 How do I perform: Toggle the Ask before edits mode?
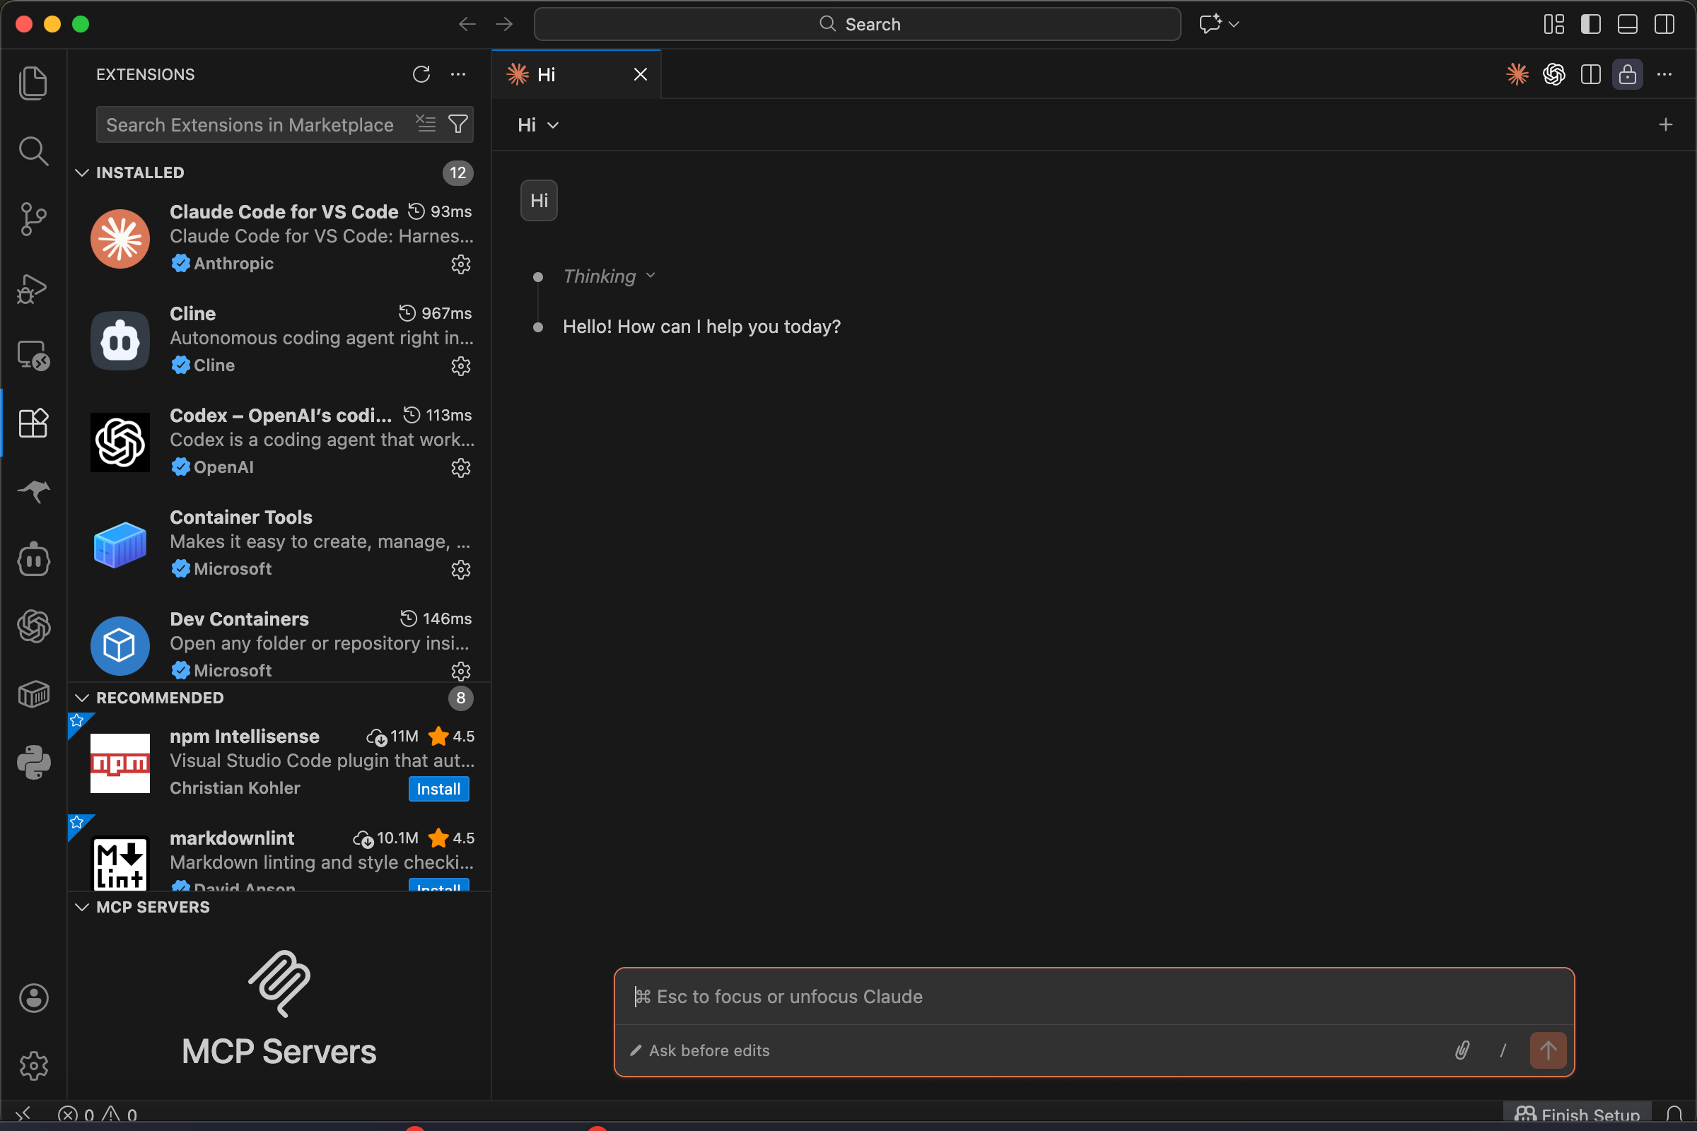(x=700, y=1050)
